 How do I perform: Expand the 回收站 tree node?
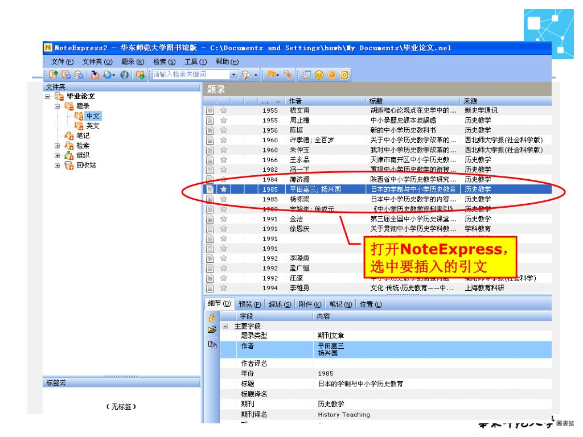58,166
